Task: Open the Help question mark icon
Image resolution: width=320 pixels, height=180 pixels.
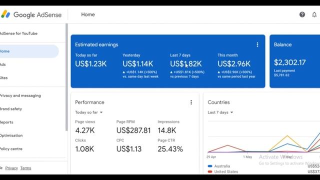Action: tap(302, 14)
